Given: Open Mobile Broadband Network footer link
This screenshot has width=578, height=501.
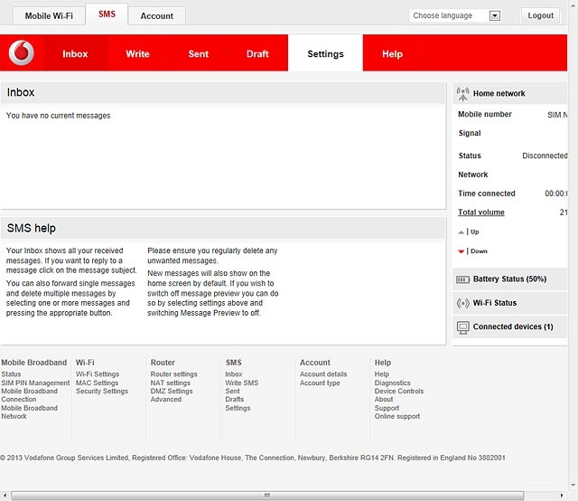Looking at the screenshot, I should point(29,412).
